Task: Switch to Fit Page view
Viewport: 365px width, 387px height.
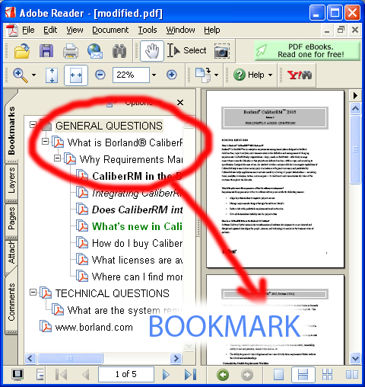Action: pos(52,75)
